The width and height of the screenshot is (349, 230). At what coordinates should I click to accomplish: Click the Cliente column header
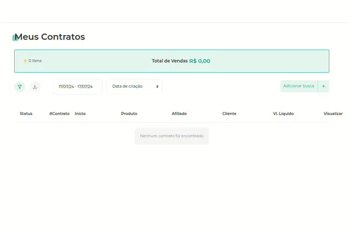(x=229, y=114)
